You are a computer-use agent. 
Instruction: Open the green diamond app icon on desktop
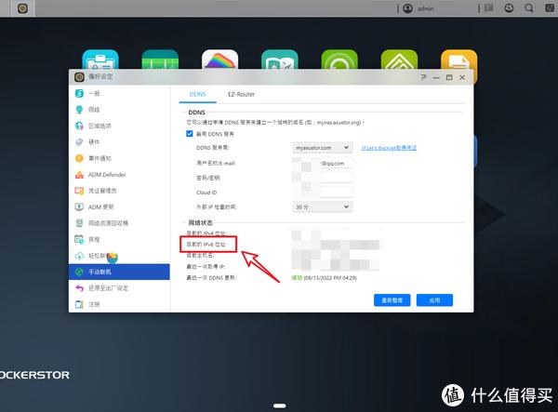click(x=399, y=60)
